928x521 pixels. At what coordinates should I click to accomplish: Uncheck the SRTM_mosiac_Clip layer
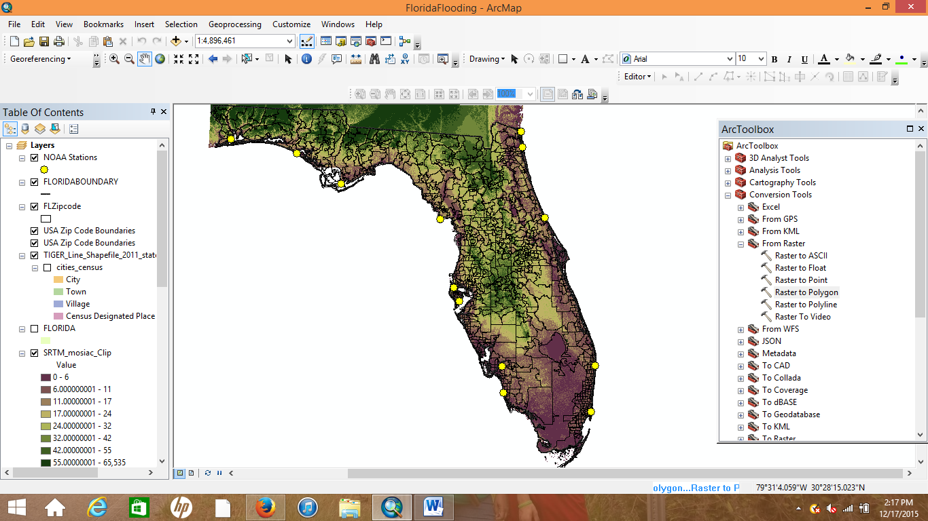tap(35, 353)
